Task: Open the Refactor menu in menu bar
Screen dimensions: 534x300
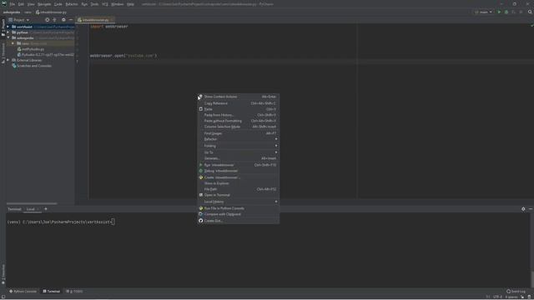Action: coord(72,4)
